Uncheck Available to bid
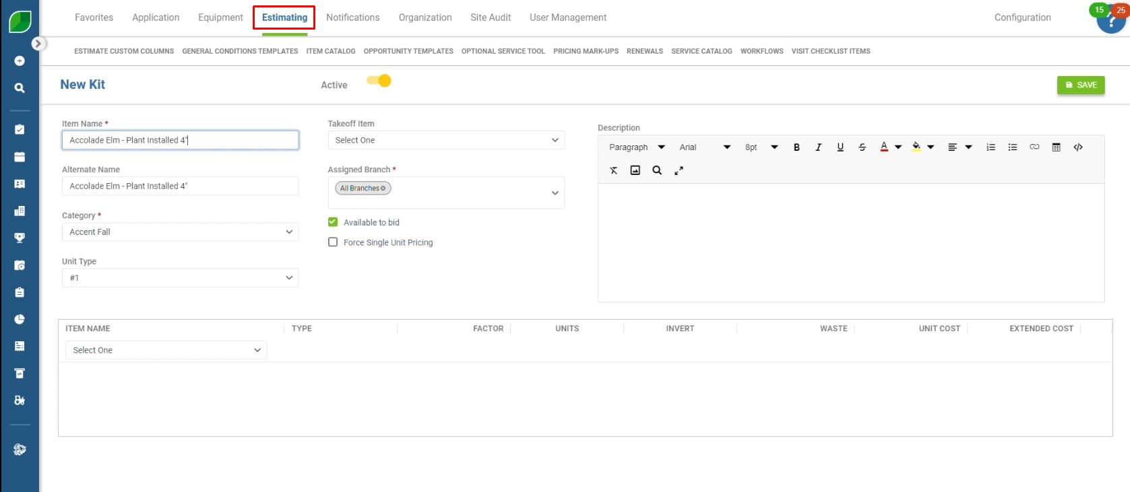Screen dimensions: 1130x492 click(x=332, y=222)
